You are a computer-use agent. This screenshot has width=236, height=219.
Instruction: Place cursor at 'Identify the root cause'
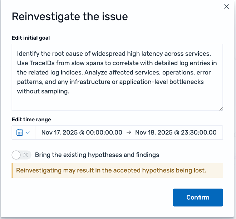48,54
